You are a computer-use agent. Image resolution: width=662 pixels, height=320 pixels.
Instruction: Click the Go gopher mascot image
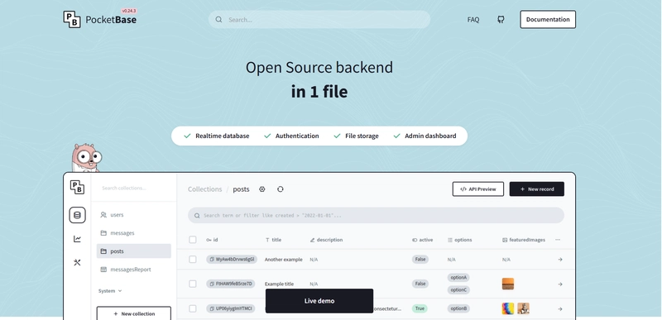tap(87, 158)
